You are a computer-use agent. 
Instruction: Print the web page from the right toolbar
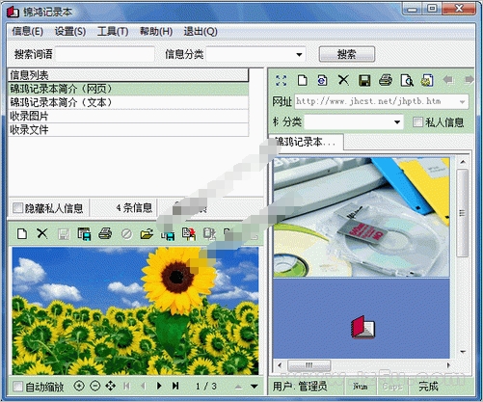[x=386, y=80]
